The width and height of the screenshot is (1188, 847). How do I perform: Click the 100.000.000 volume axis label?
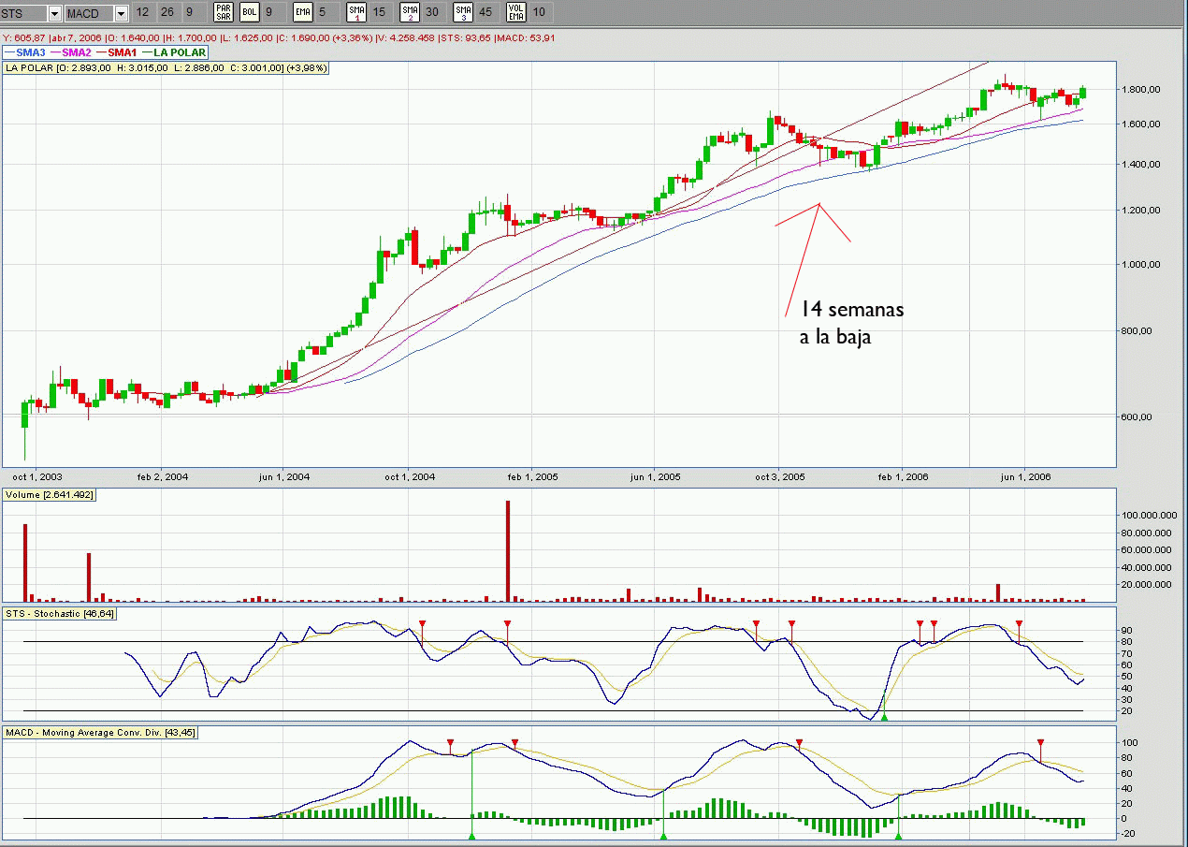(x=1148, y=516)
